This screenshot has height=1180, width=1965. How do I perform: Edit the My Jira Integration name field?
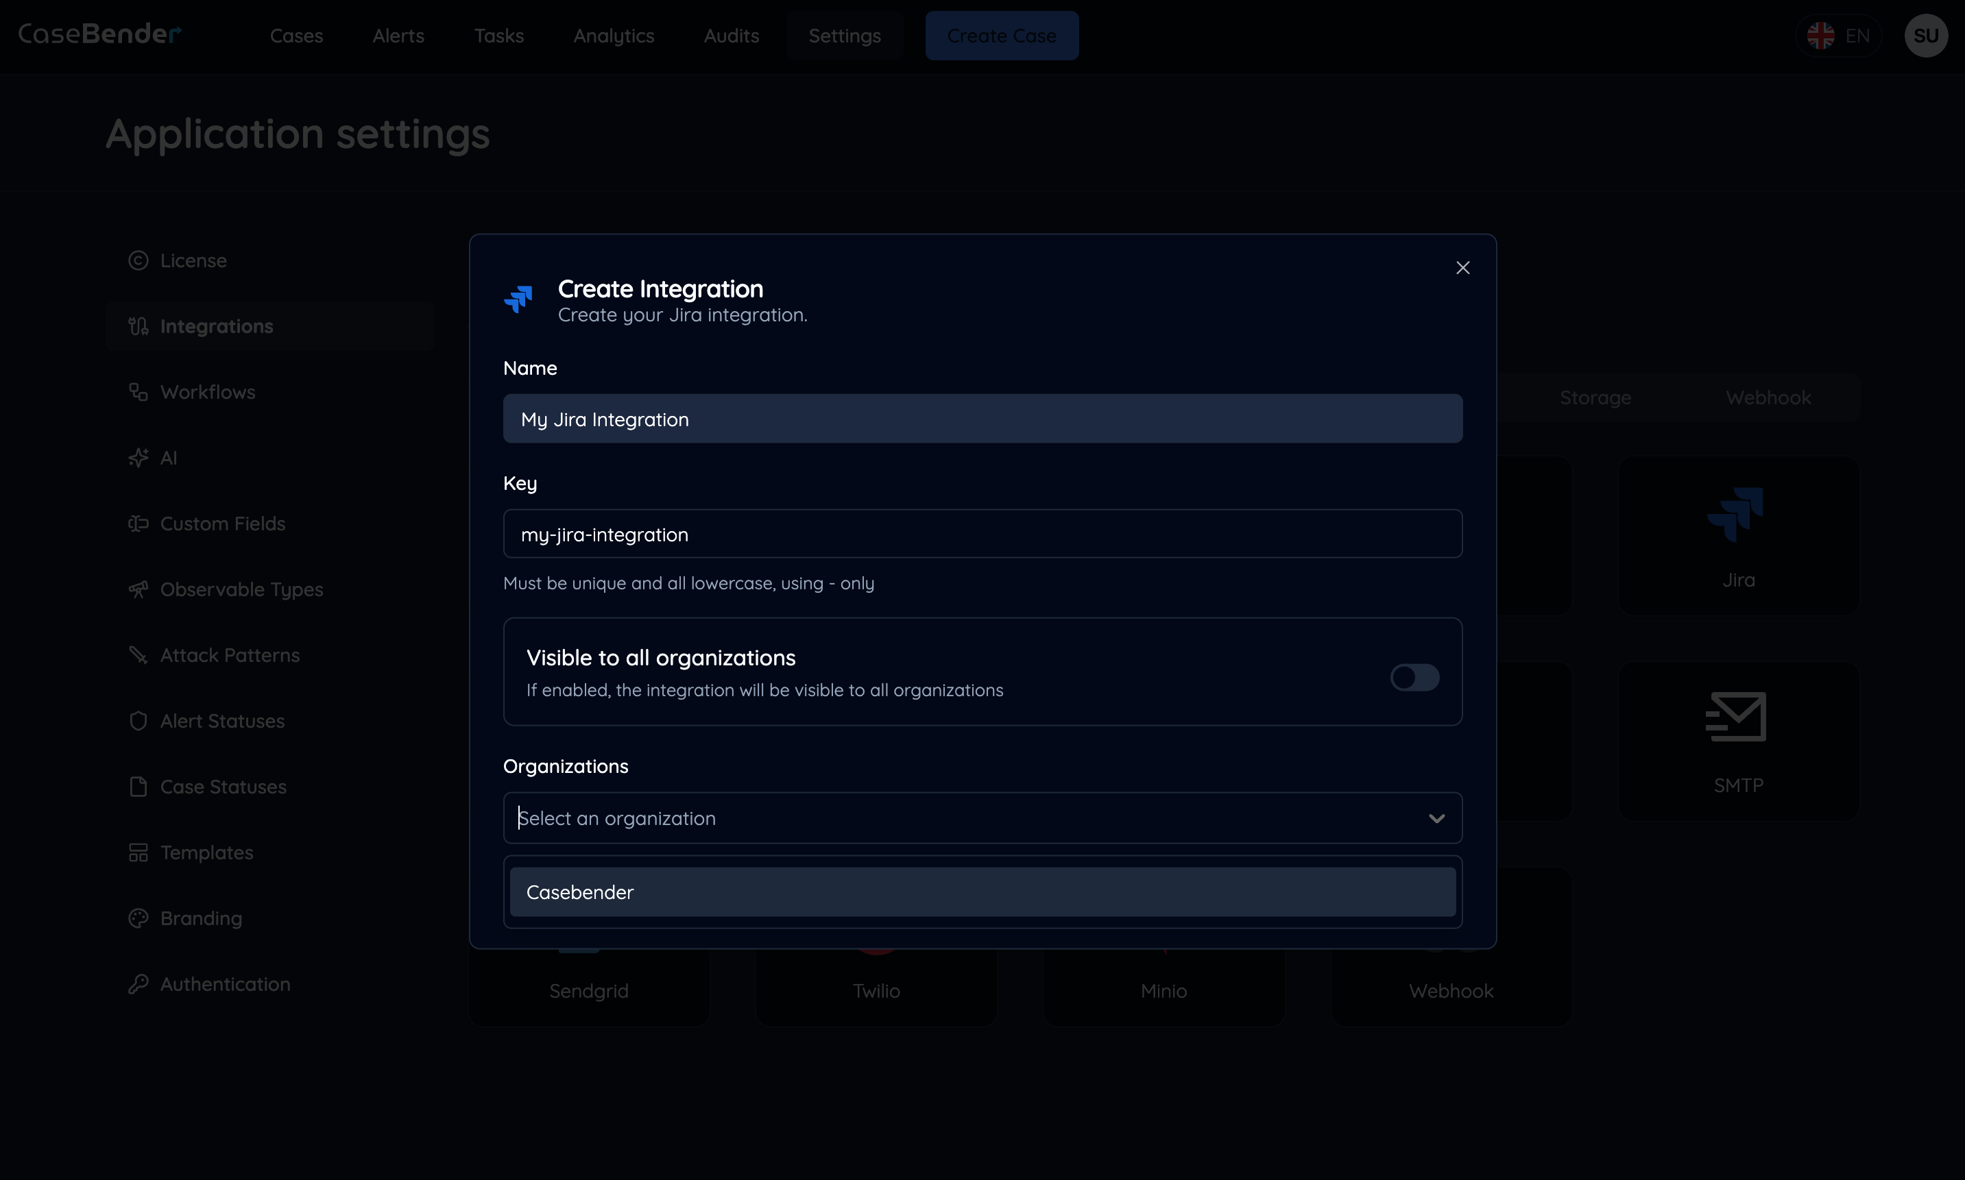tap(982, 419)
